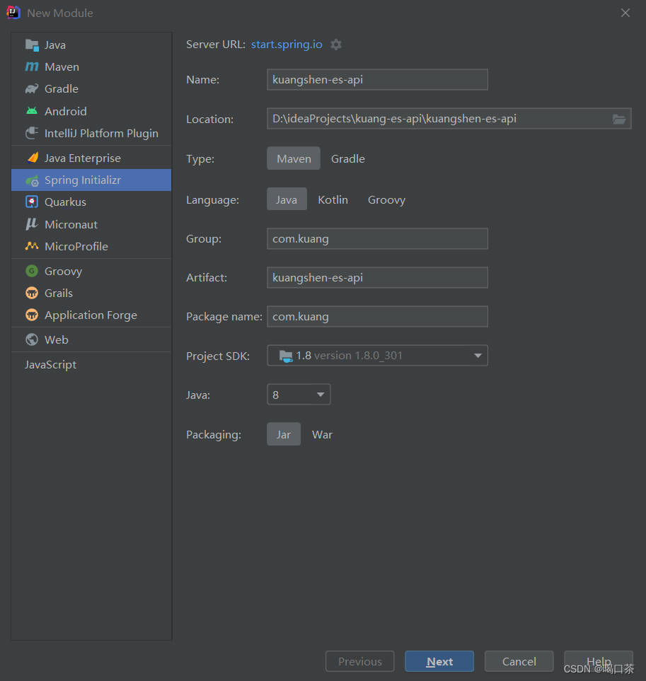Set packaging to Jar
The width and height of the screenshot is (646, 681).
(284, 434)
